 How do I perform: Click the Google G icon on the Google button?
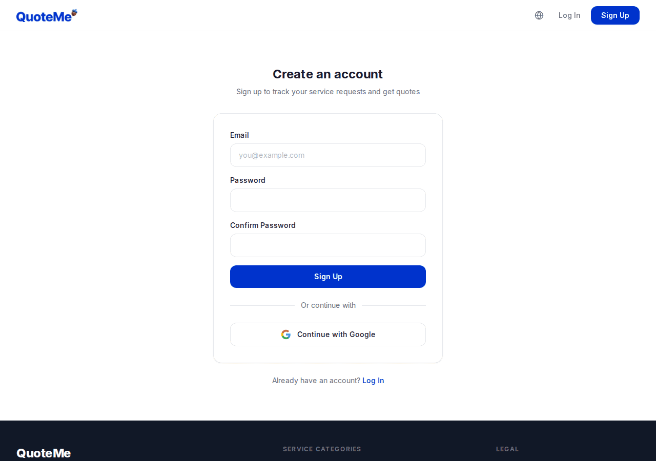[285, 334]
